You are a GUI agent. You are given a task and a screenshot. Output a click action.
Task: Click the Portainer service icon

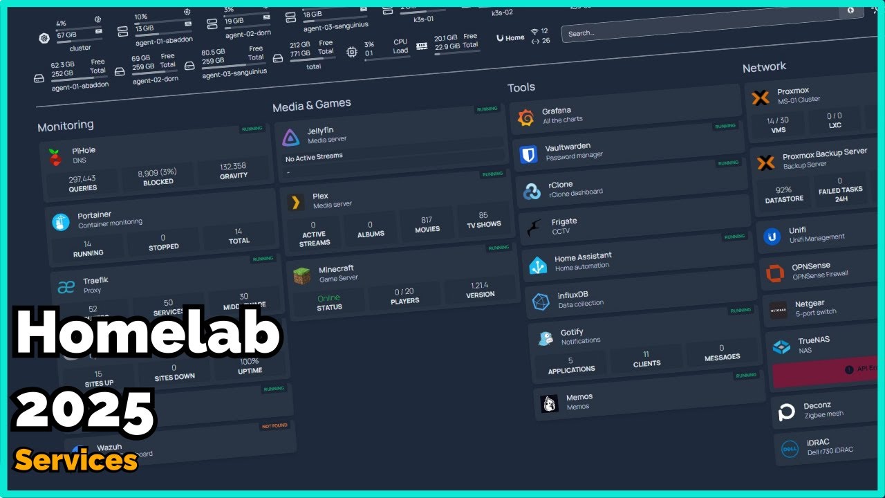pyautogui.click(x=61, y=222)
